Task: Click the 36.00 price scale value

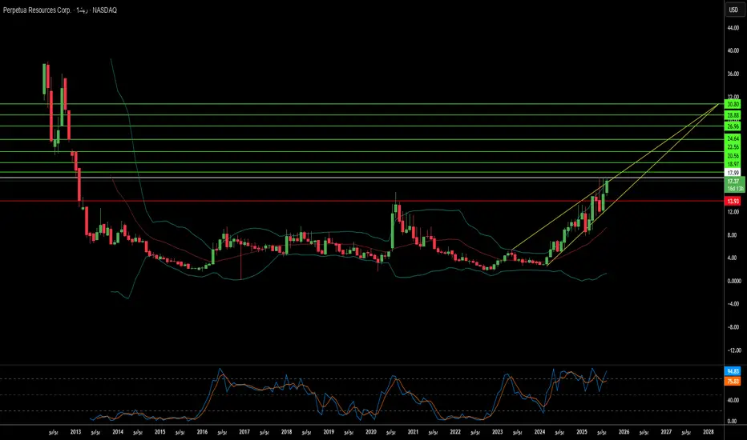Action: click(x=733, y=74)
